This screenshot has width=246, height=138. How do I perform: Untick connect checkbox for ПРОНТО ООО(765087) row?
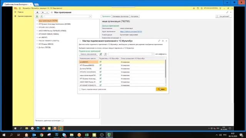point(100,72)
